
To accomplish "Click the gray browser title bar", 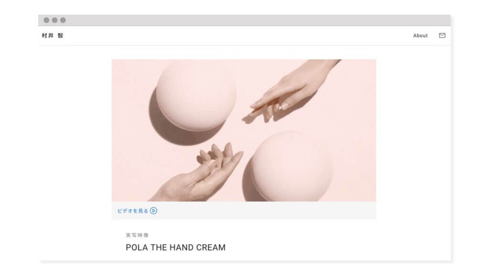I will (244, 20).
